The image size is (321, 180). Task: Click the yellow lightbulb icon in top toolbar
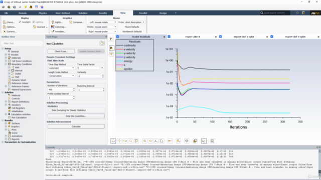26,7
